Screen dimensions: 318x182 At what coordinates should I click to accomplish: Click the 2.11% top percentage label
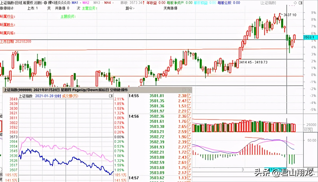tap(119, 99)
